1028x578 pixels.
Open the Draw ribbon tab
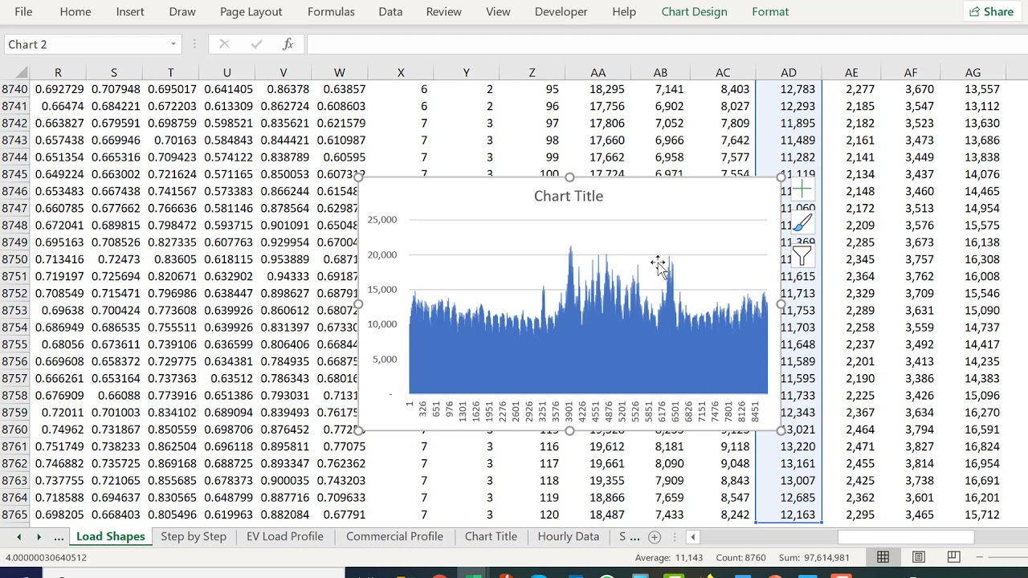(x=182, y=12)
